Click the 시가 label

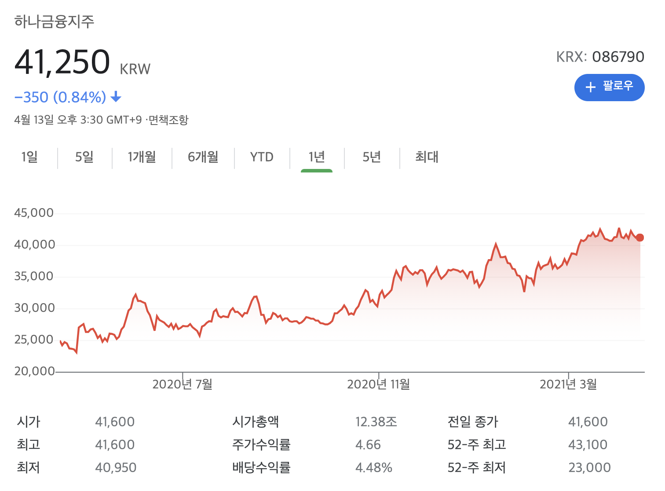point(29,421)
